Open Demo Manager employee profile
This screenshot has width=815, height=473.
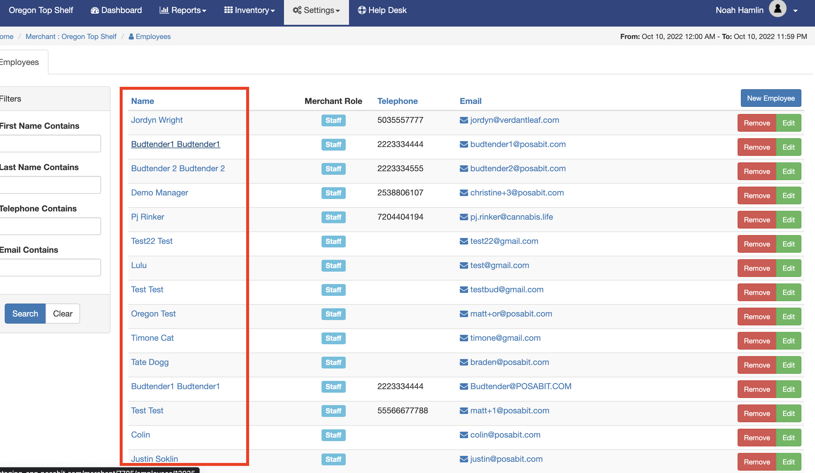[x=160, y=193]
